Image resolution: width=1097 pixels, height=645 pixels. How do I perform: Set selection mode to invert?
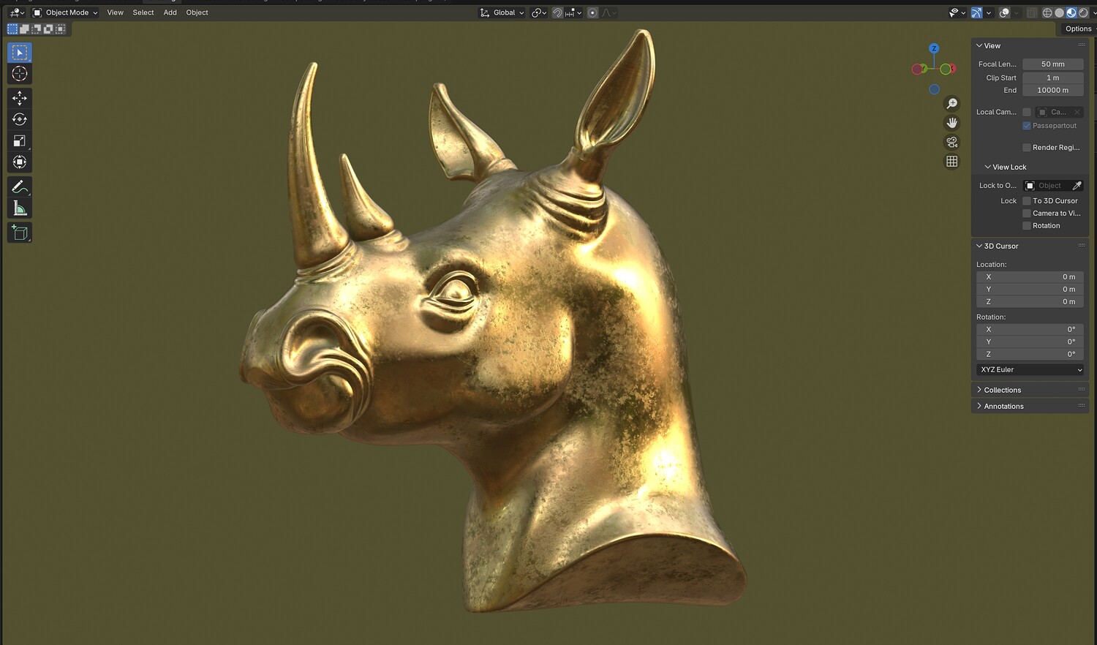(x=48, y=29)
